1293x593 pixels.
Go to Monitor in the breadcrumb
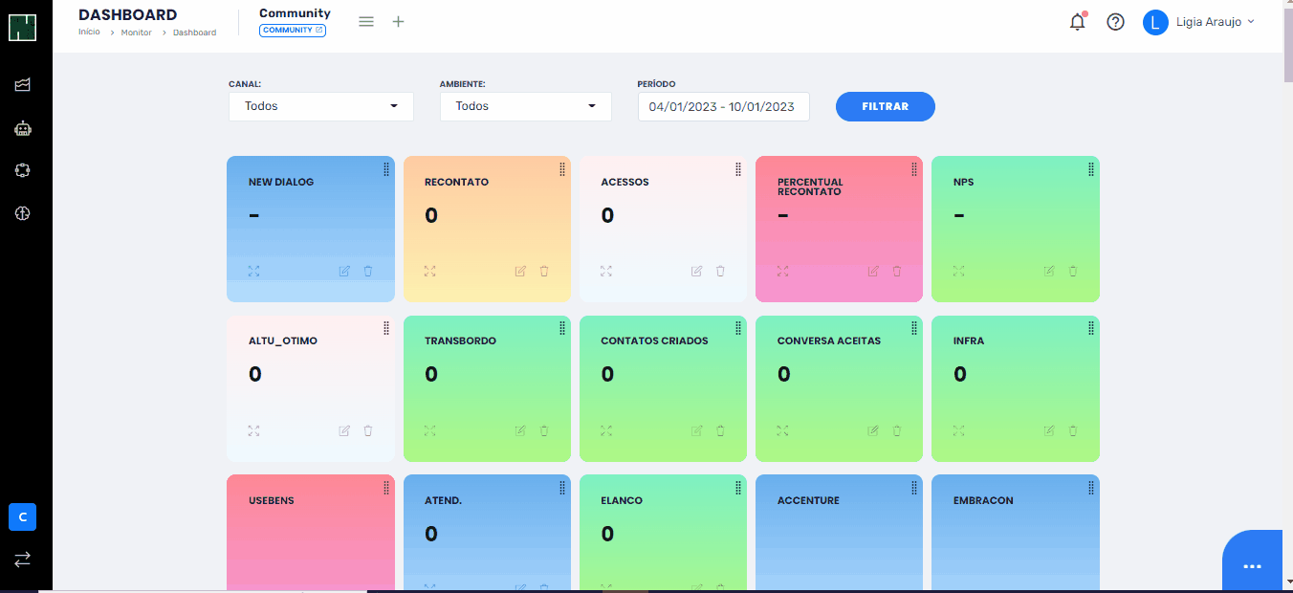pos(136,33)
